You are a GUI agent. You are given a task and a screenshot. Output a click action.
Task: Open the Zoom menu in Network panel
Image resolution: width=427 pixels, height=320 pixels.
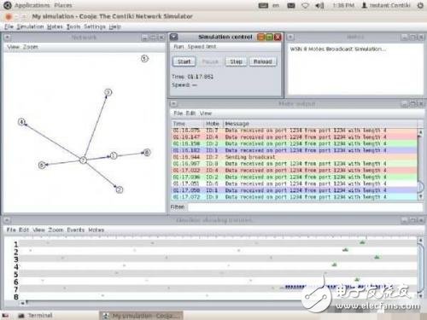(31, 47)
